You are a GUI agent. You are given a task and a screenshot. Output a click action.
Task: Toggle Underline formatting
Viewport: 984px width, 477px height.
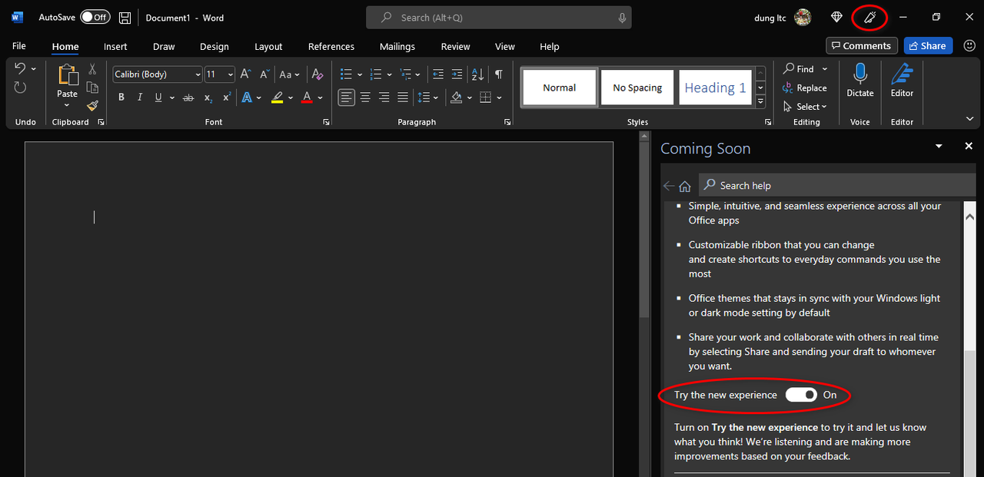(x=158, y=98)
